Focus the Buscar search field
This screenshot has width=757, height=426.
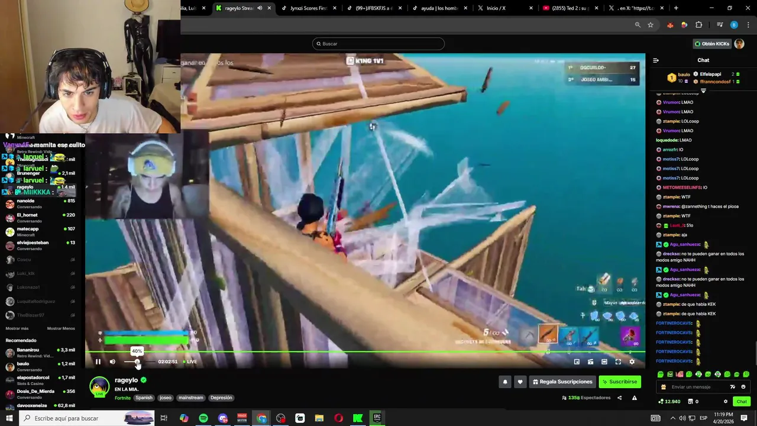378,44
